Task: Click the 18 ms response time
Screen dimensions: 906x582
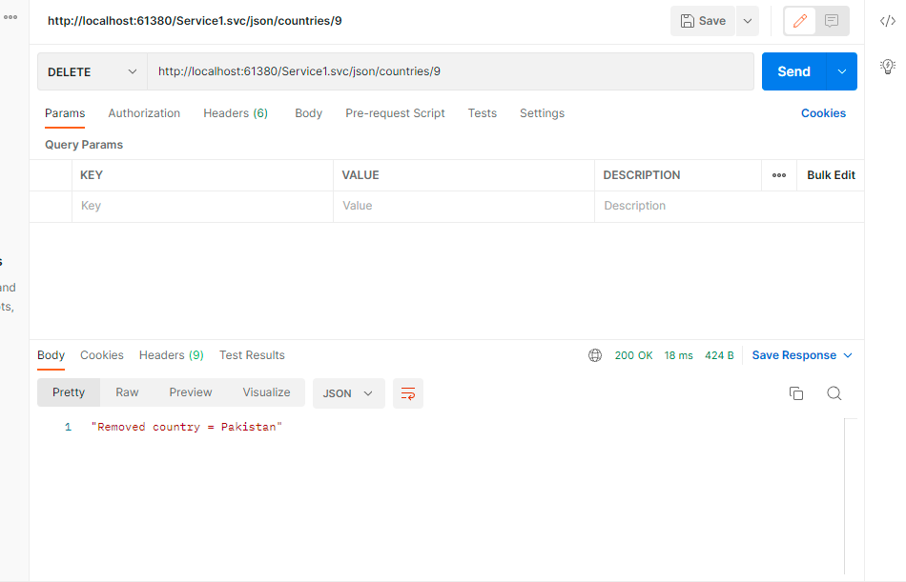Action: pyautogui.click(x=678, y=355)
